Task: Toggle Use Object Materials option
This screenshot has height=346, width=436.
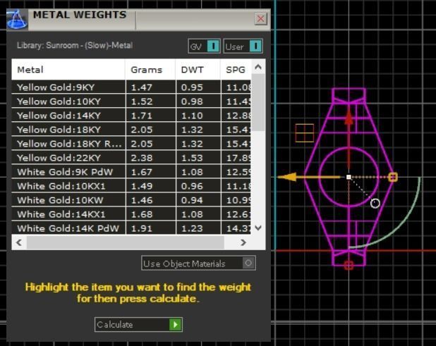Action: (198, 263)
